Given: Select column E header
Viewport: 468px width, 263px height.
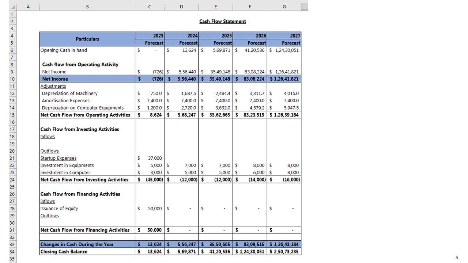Looking at the screenshot, I should click(x=215, y=7).
